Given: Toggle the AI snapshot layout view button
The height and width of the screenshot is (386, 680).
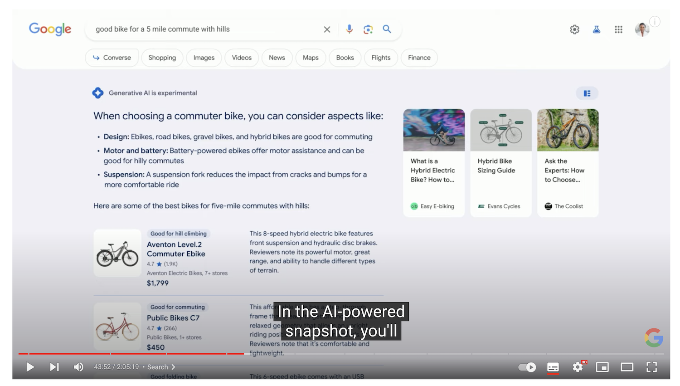Looking at the screenshot, I should tap(587, 93).
